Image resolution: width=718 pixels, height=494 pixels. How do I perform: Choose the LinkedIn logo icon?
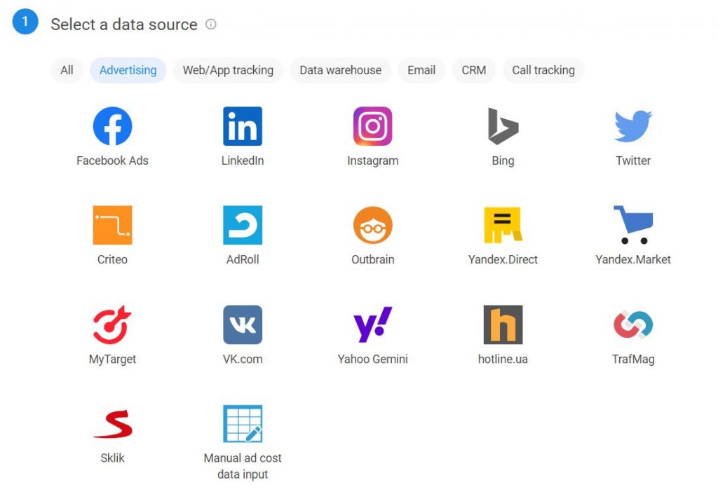pyautogui.click(x=243, y=126)
